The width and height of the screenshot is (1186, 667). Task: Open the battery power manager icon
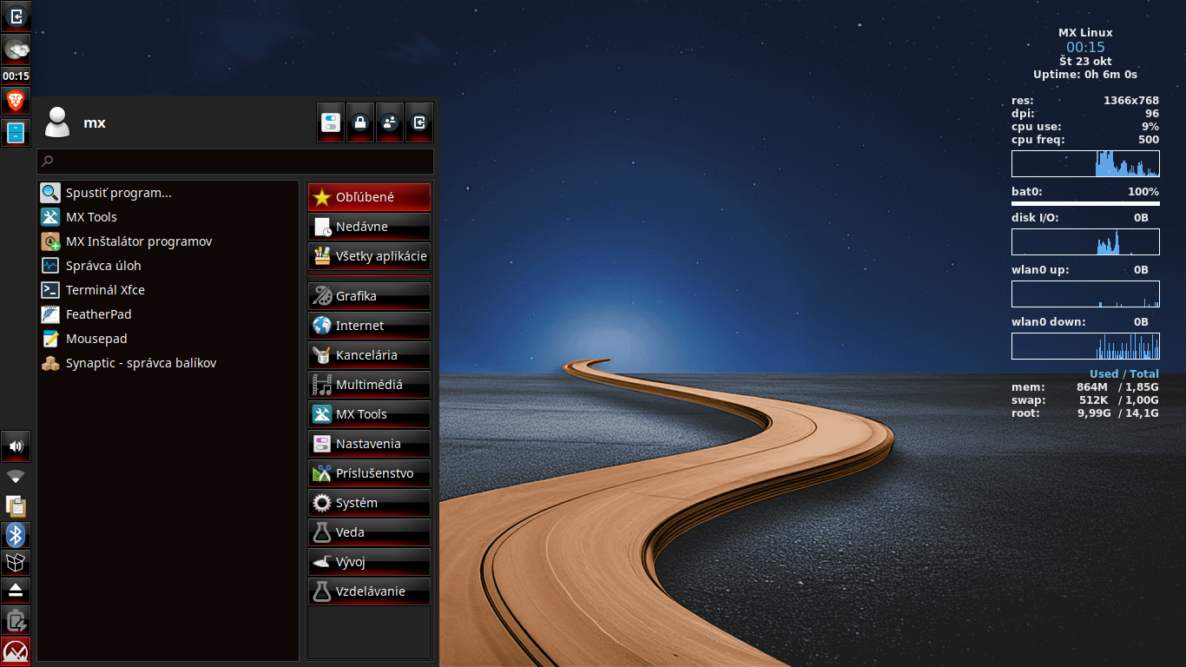tap(16, 620)
